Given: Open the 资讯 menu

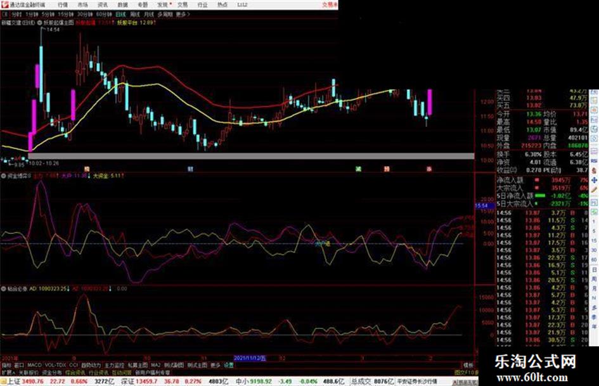Looking at the screenshot, I should point(103,5).
